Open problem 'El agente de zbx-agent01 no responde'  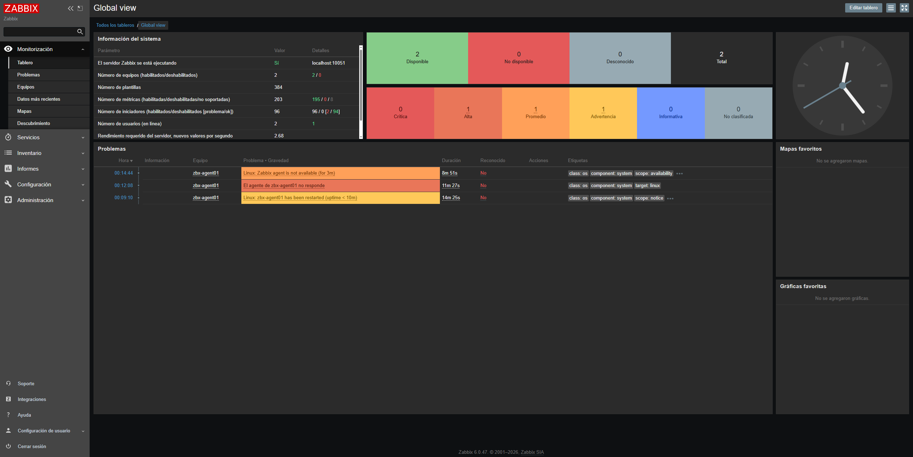click(x=284, y=185)
